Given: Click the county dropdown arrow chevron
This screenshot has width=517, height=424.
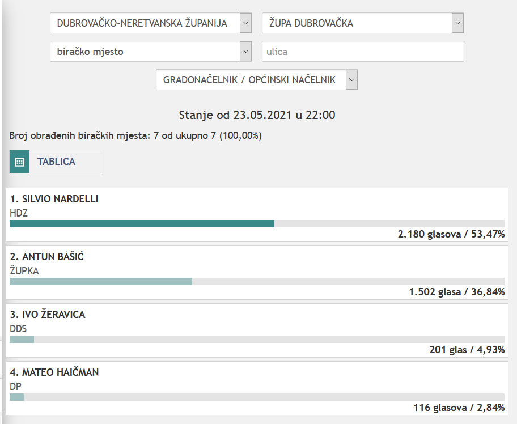Looking at the screenshot, I should (x=245, y=23).
